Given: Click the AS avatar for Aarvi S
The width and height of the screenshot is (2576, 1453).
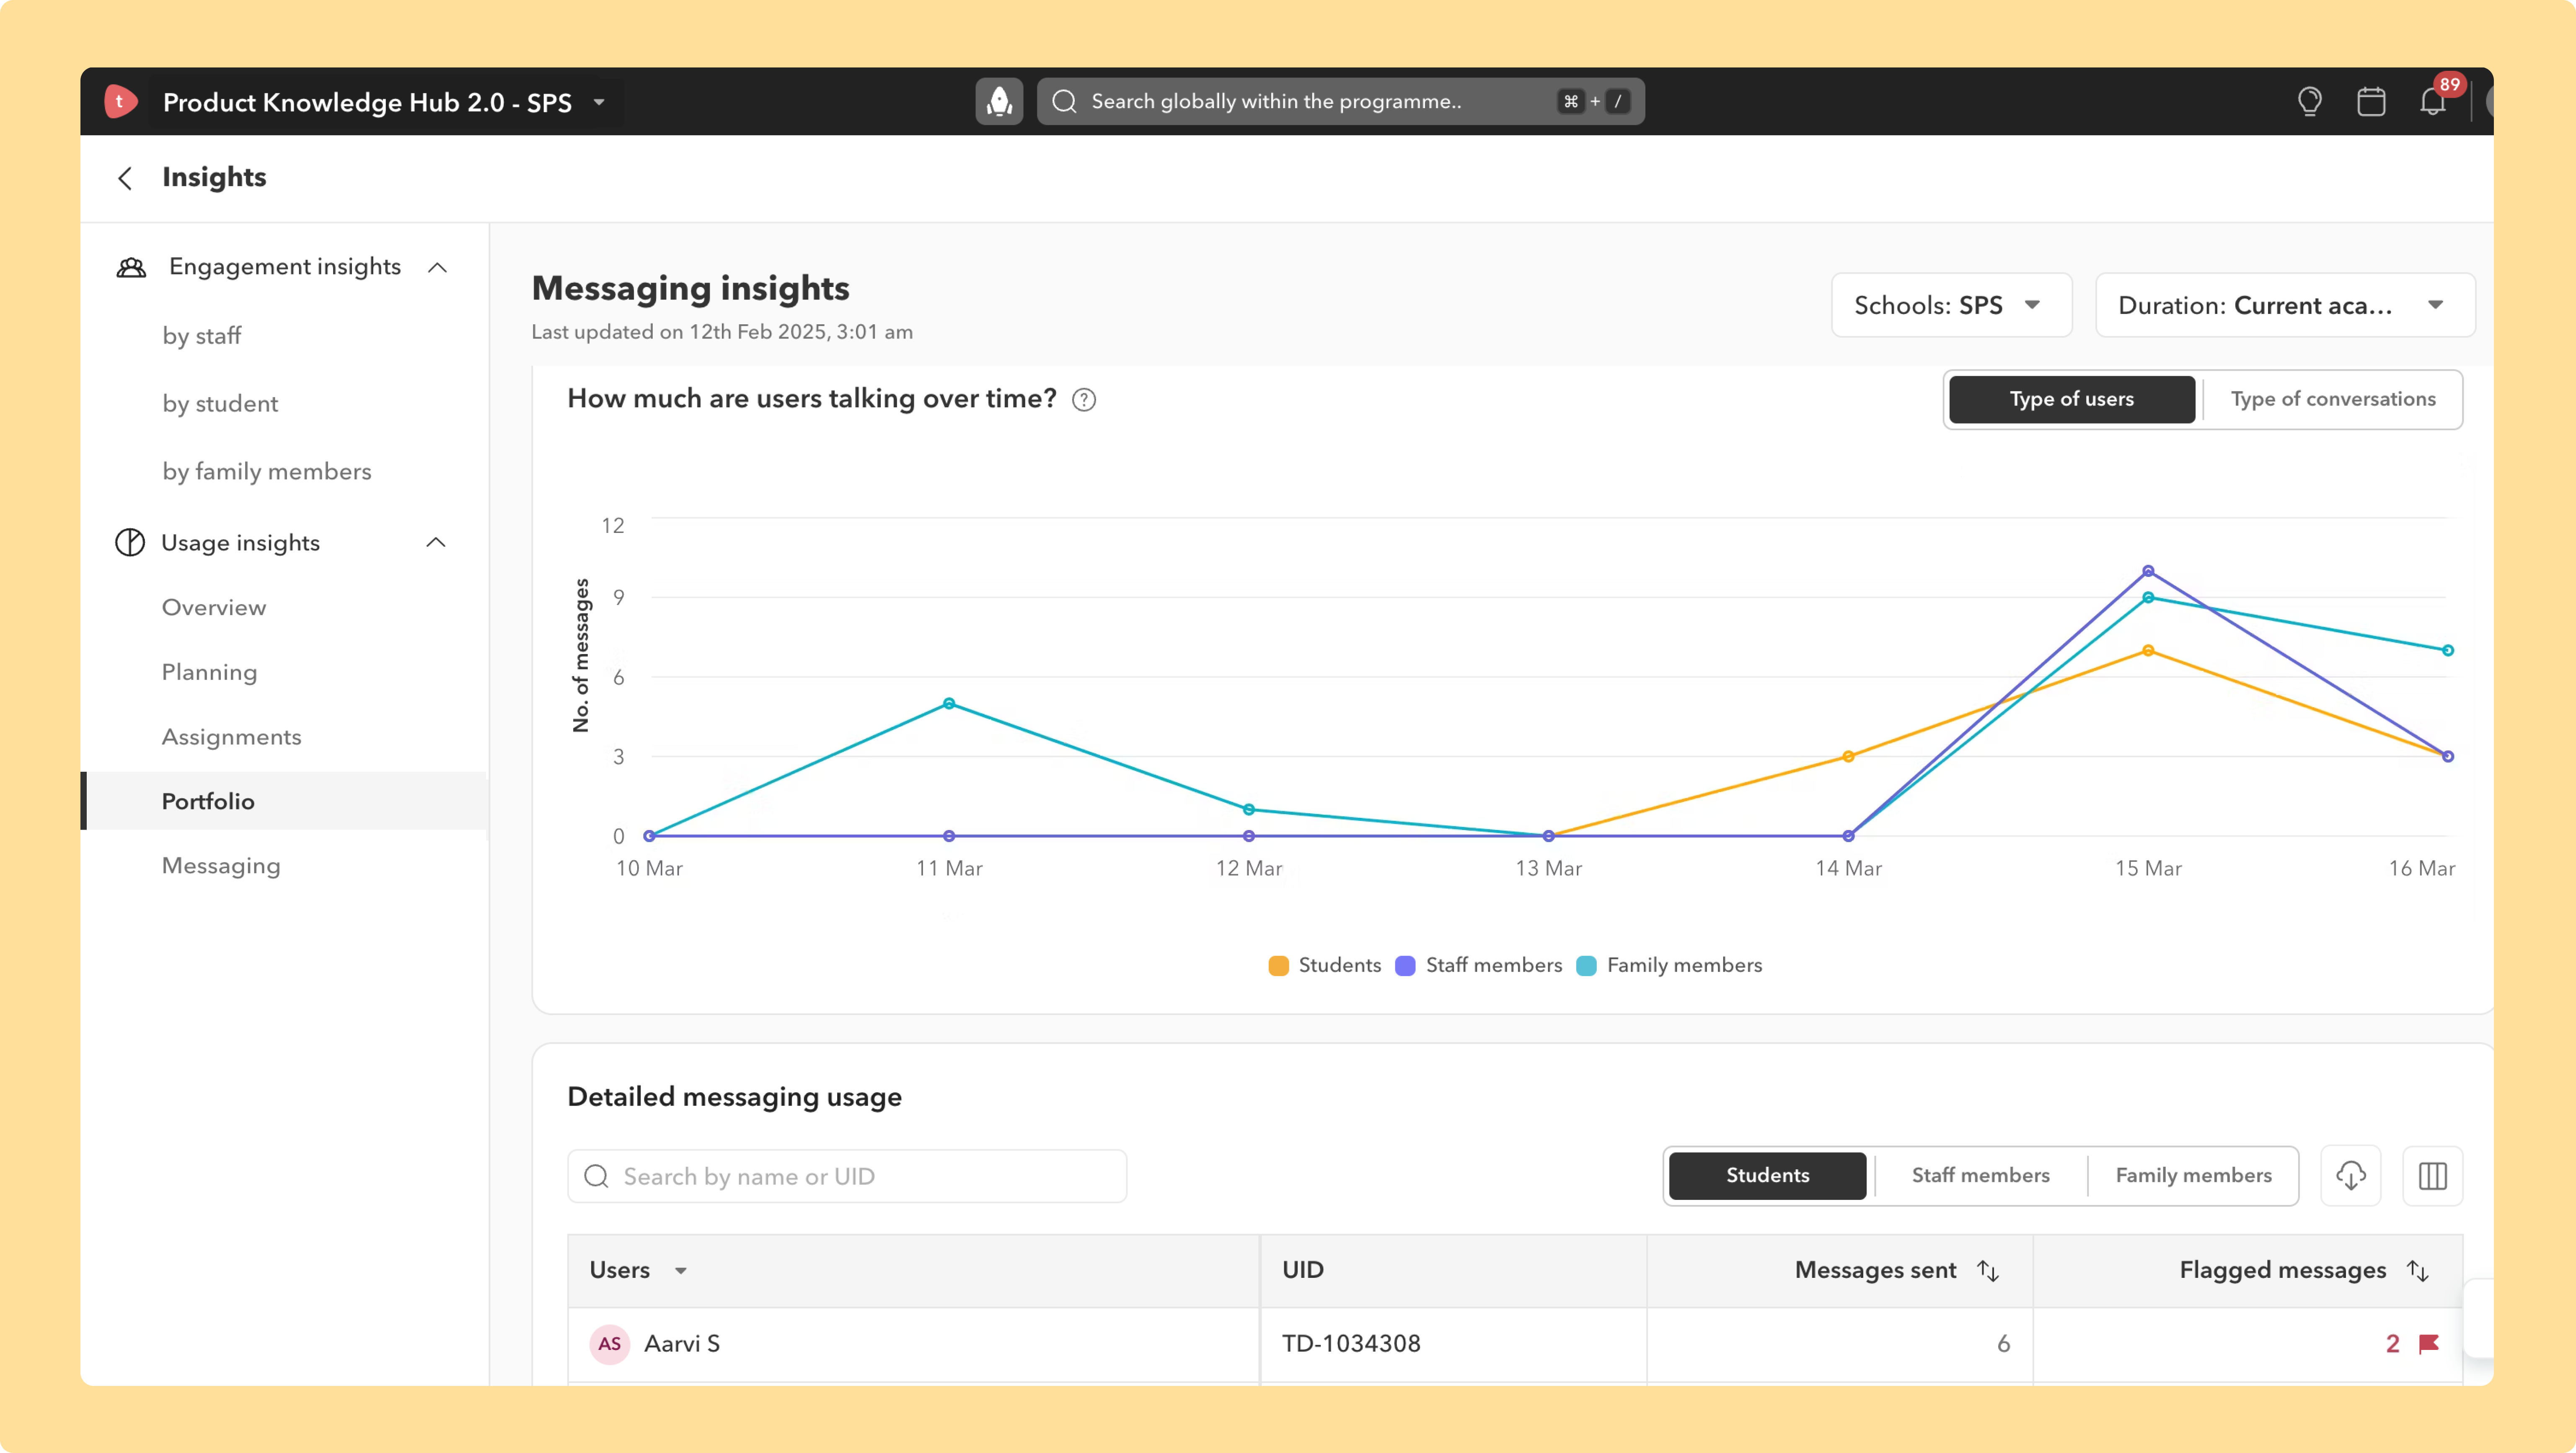Looking at the screenshot, I should pos(610,1344).
